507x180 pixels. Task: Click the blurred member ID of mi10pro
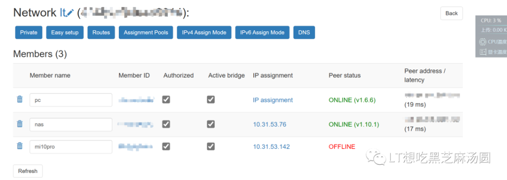(135, 147)
